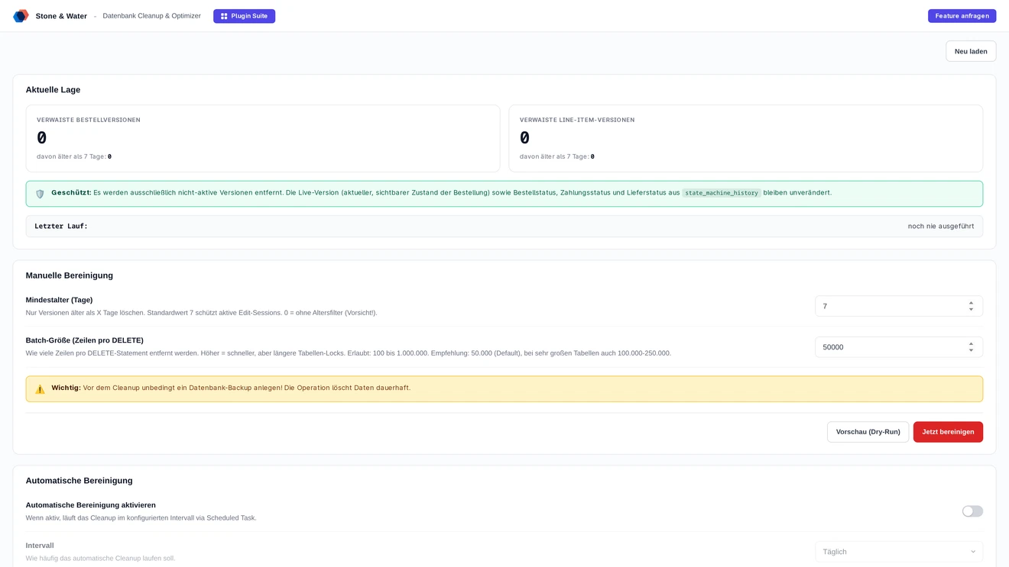Decrease Batch-Größe value with down arrow
Screen dimensions: 1009x567
[x=972, y=350]
